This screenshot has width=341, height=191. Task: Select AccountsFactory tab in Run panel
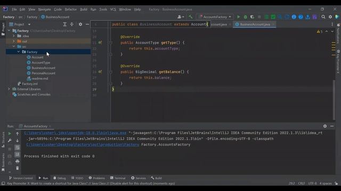coord(35,126)
